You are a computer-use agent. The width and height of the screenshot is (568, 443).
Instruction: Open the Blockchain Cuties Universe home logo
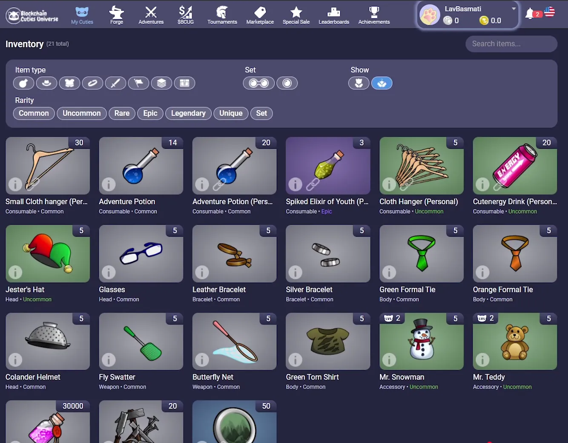click(x=32, y=16)
